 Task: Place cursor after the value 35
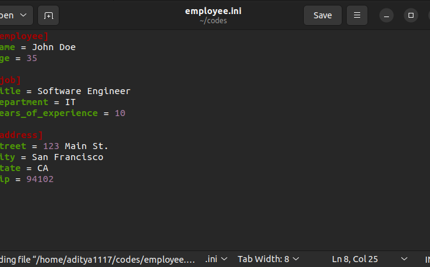[37, 58]
